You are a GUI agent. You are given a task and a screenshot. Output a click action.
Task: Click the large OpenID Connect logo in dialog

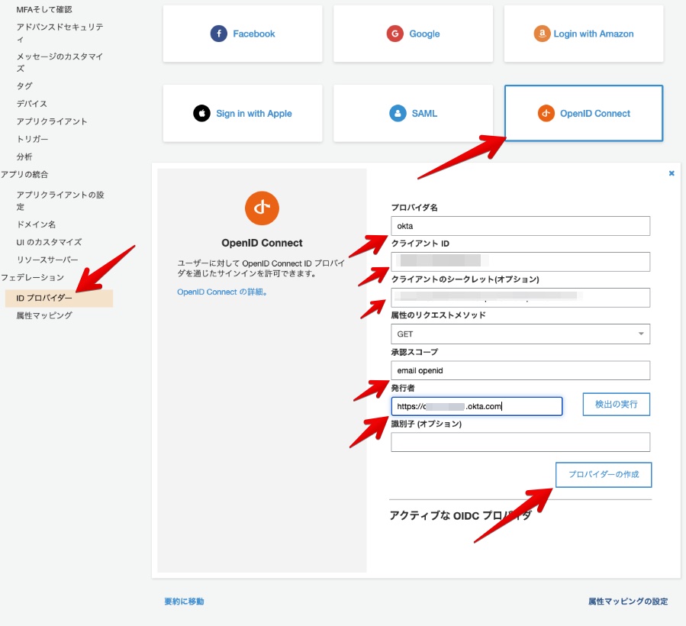[262, 208]
